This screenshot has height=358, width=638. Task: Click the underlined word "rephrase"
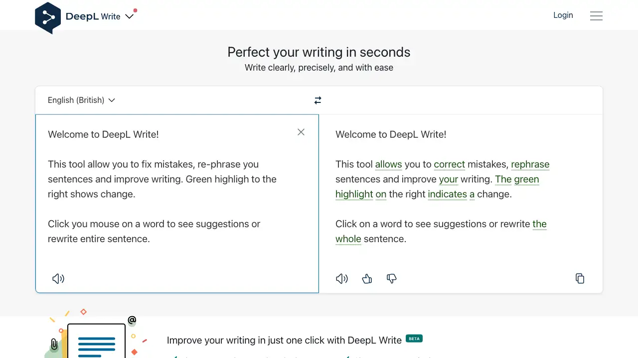point(530,165)
